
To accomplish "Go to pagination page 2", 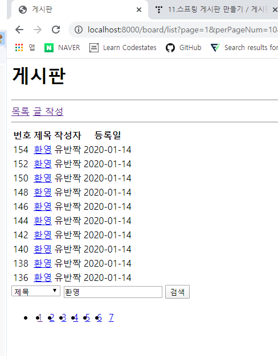I will pos(52,317).
